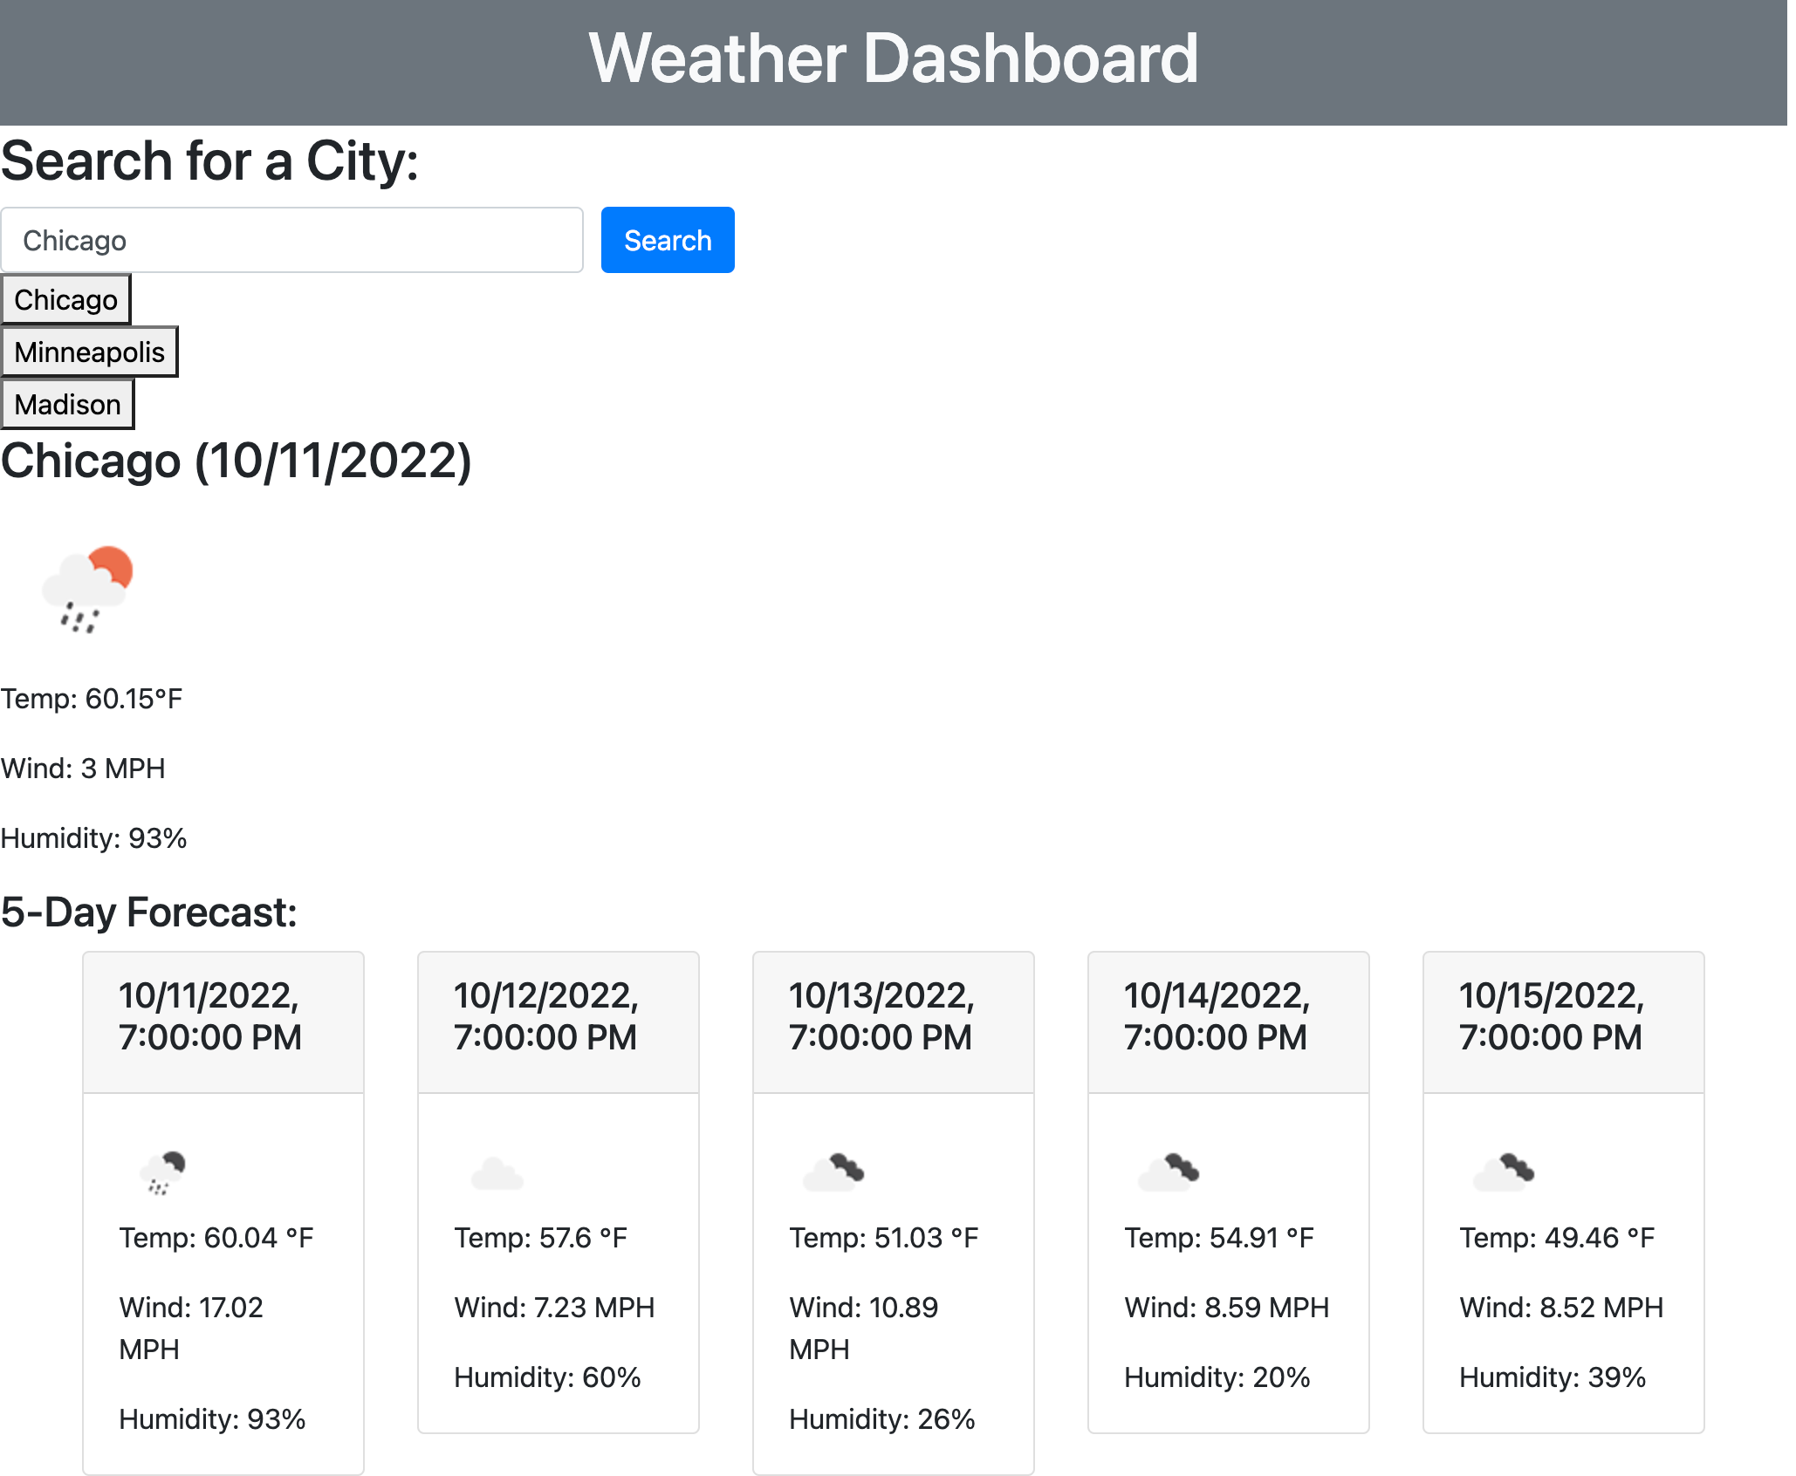Select Minneapolis from the search history
The height and width of the screenshot is (1476, 1796).
[89, 352]
